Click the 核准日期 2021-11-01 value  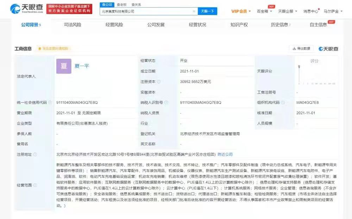[306, 113]
